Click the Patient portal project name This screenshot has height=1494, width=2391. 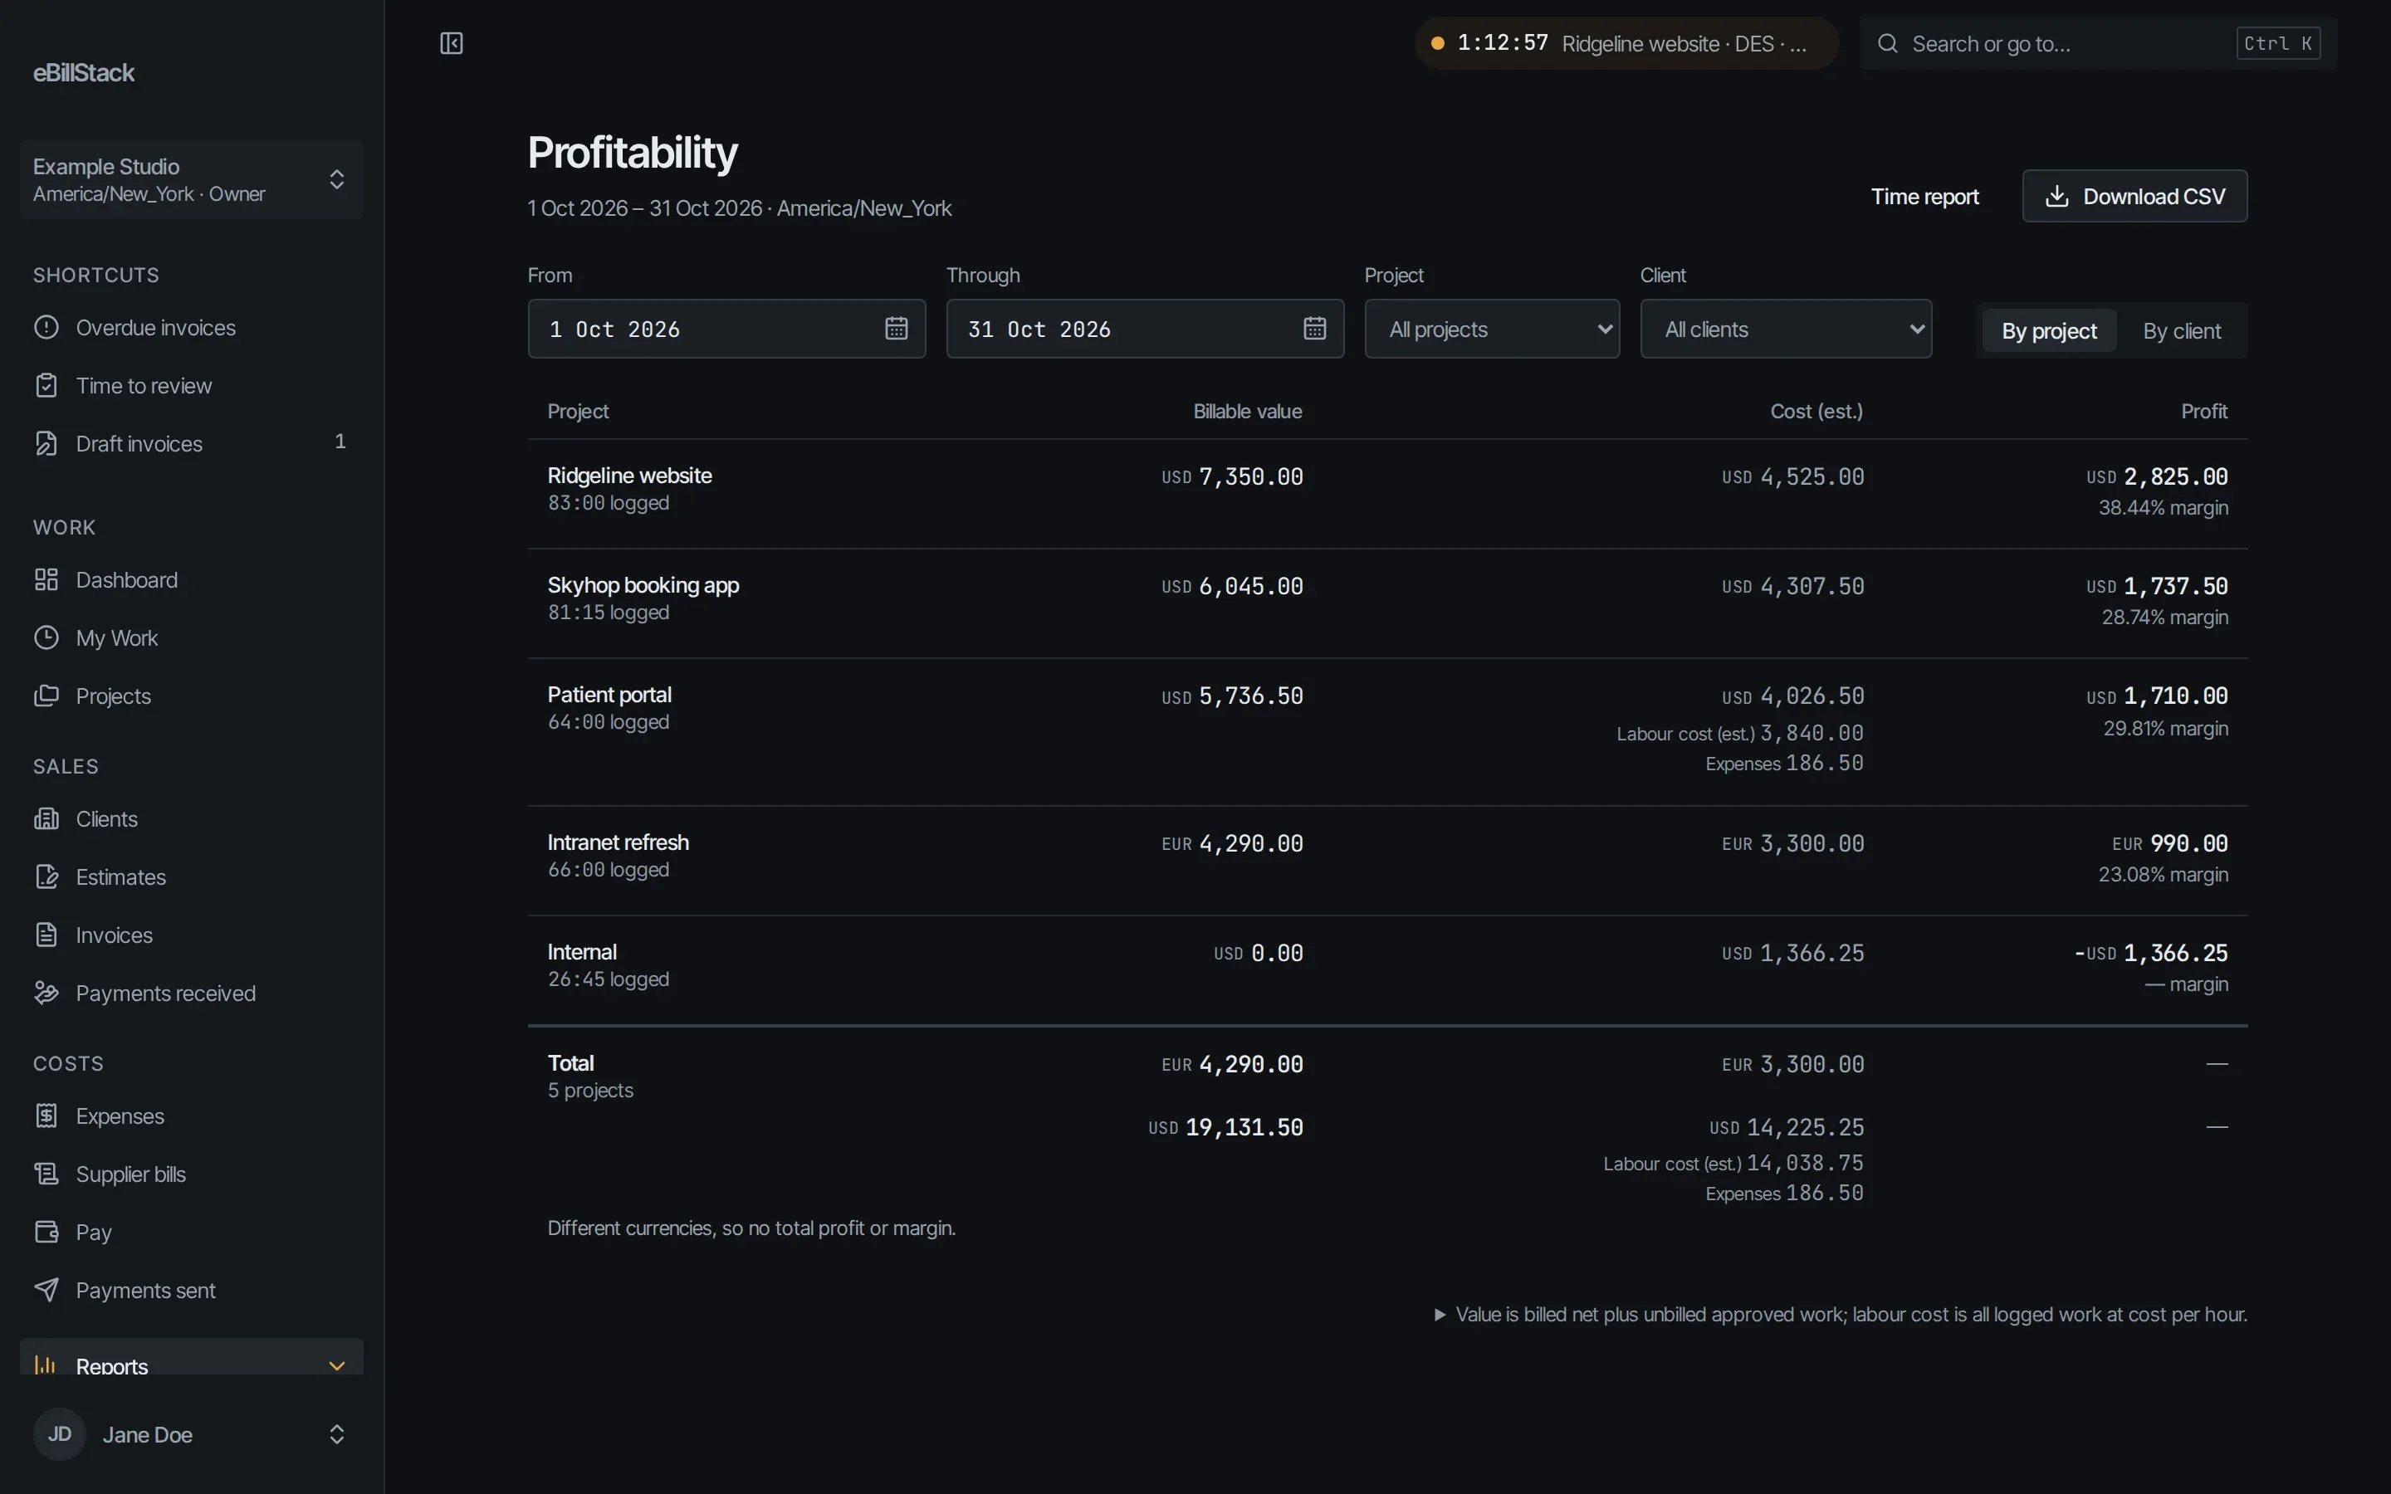coord(609,695)
